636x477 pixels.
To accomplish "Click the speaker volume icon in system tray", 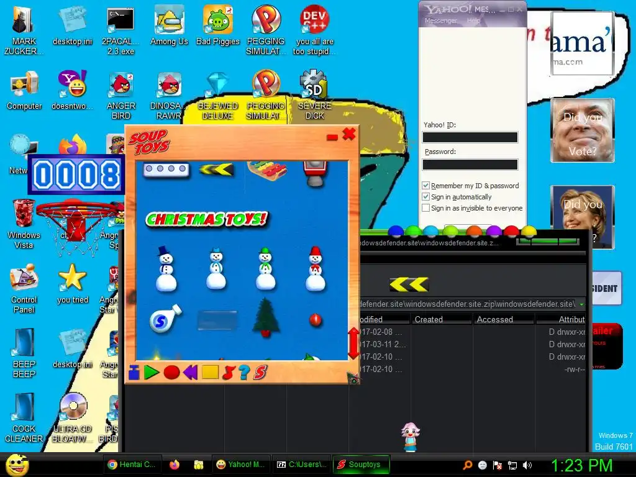I will 527,465.
